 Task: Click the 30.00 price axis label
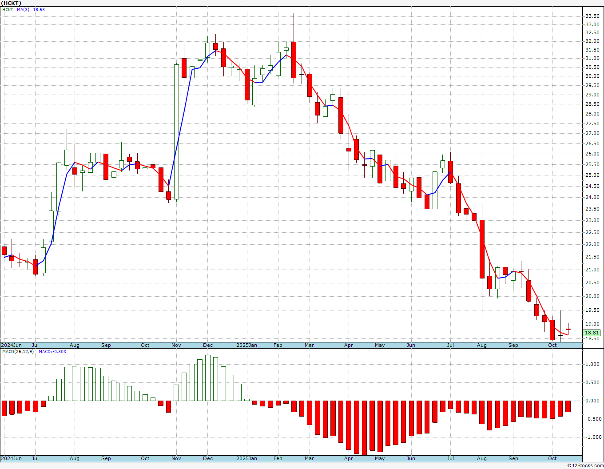click(592, 76)
